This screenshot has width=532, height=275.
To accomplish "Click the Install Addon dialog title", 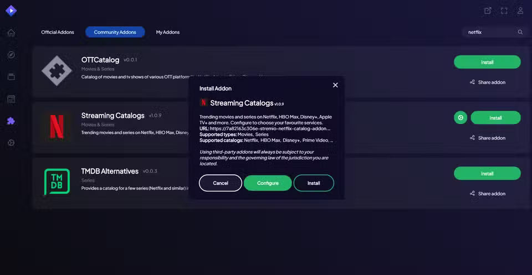I will [x=216, y=89].
